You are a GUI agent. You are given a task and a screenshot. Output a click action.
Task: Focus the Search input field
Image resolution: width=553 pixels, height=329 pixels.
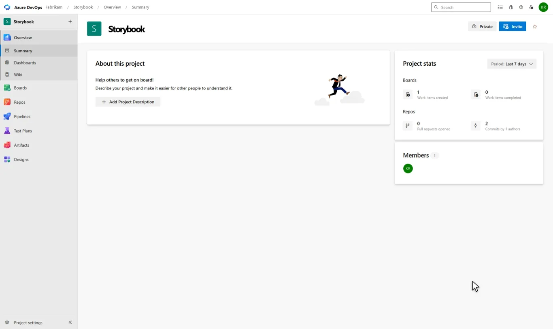click(461, 7)
